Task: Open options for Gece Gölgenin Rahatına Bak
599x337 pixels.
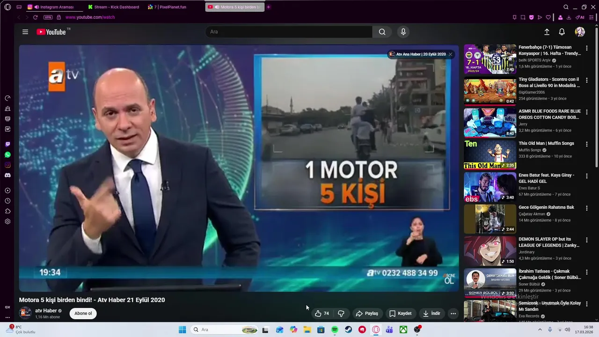Action: [x=587, y=208]
